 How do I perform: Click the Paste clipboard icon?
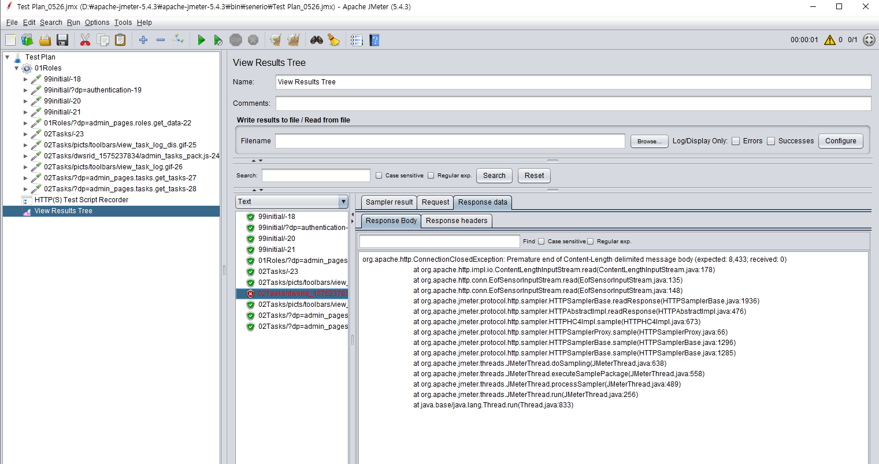[x=120, y=40]
